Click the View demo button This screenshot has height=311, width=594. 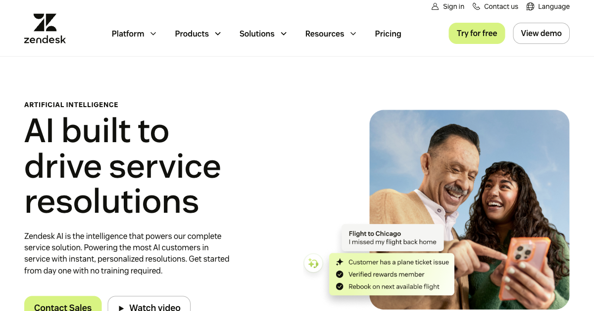(541, 33)
